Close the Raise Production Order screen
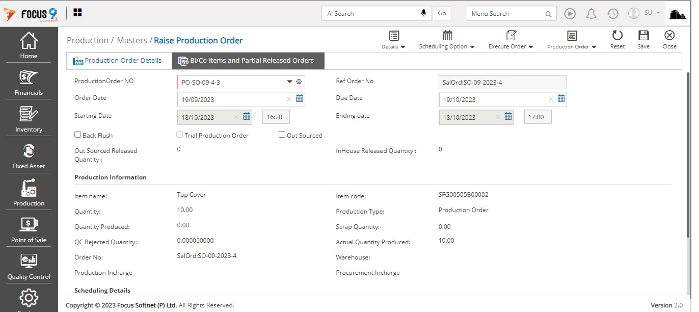699x312 pixels. click(x=669, y=40)
